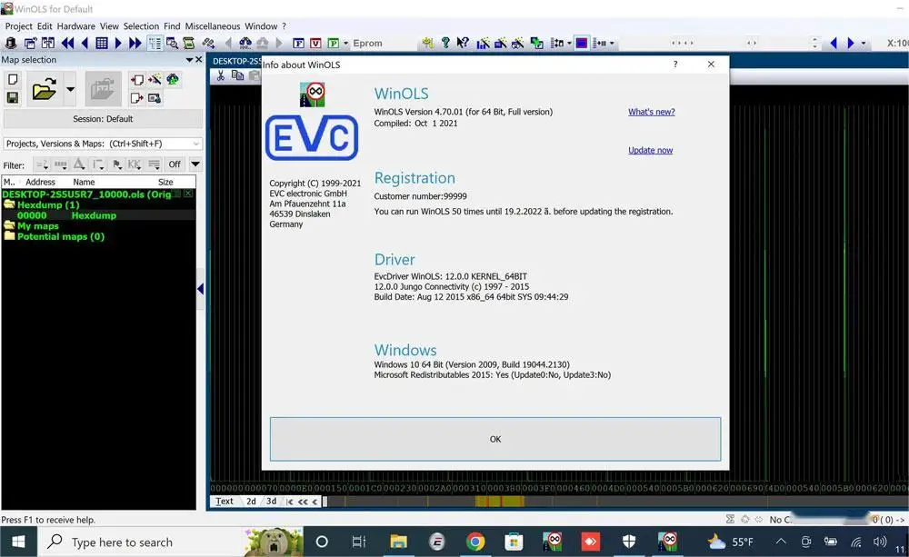The image size is (909, 557).
Task: Click the magnifier search window icon
Action: click(x=172, y=43)
